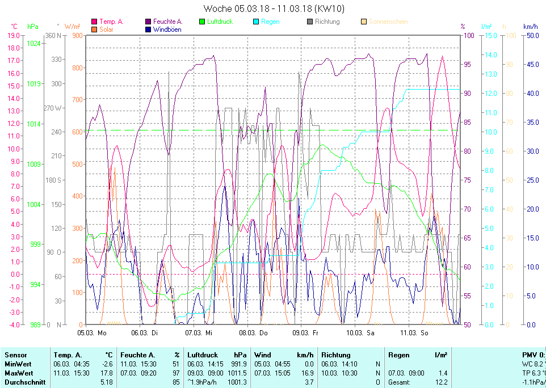
Task: Click the '05.03. Mo' date label
Action: [x=92, y=333]
